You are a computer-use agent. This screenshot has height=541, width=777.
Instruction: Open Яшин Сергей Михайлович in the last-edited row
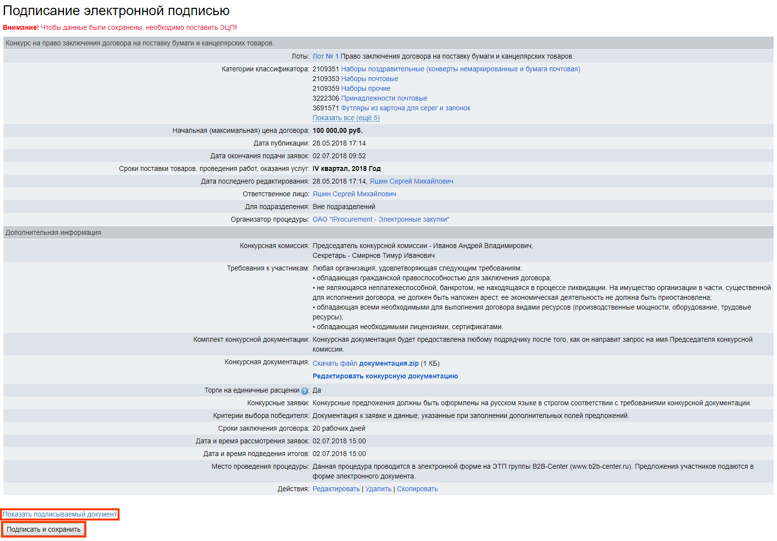point(411,181)
